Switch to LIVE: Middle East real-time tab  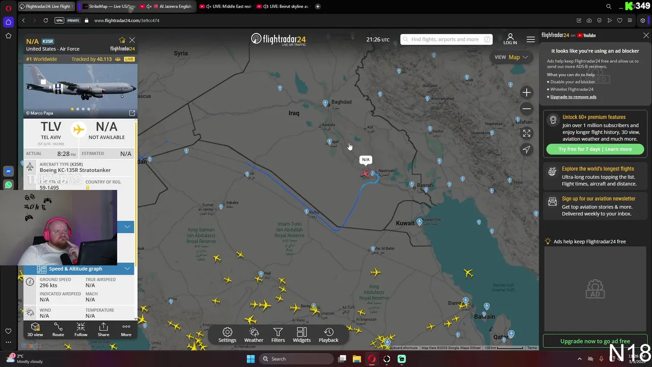pyautogui.click(x=225, y=7)
